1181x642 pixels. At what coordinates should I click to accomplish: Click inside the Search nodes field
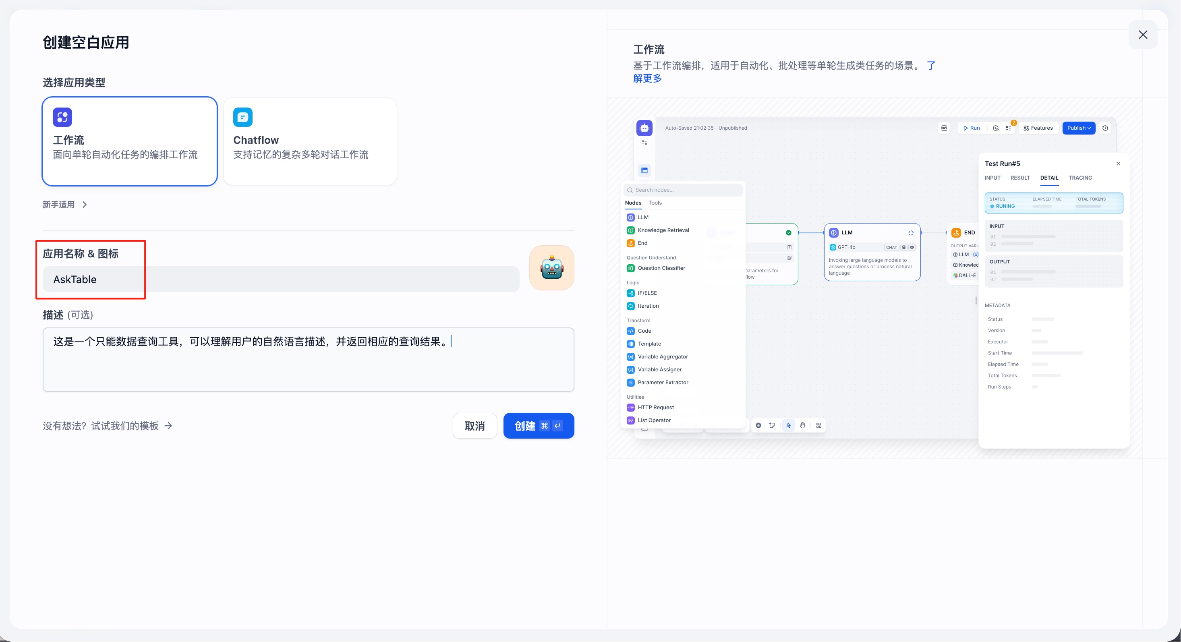coord(683,189)
